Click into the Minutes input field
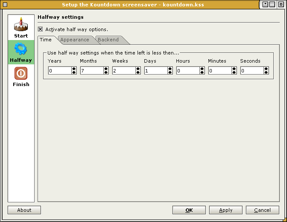This screenshot has width=287, height=222. pyautogui.click(x=220, y=71)
